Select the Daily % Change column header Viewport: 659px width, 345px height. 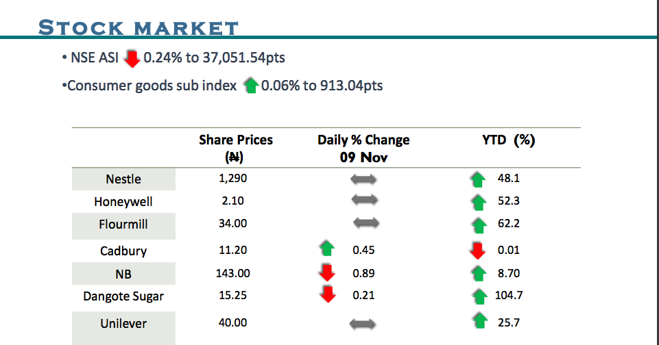pyautogui.click(x=363, y=148)
